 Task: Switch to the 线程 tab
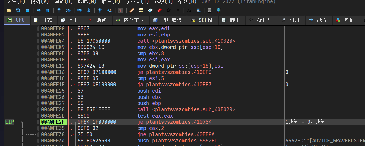pos(319,20)
